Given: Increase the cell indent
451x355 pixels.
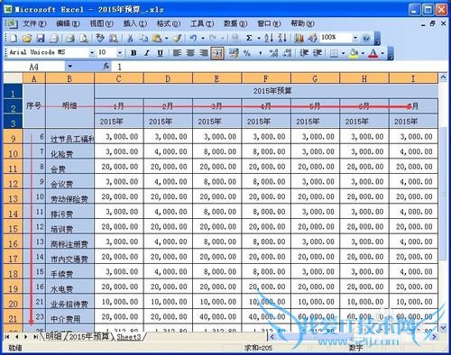Looking at the screenshot, I should [318, 53].
